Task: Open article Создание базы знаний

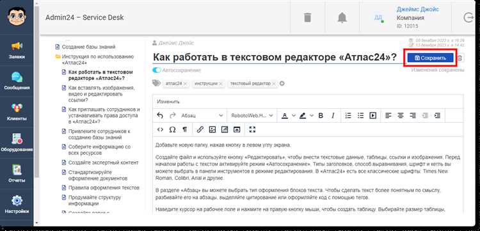Action: pyautogui.click(x=88, y=47)
